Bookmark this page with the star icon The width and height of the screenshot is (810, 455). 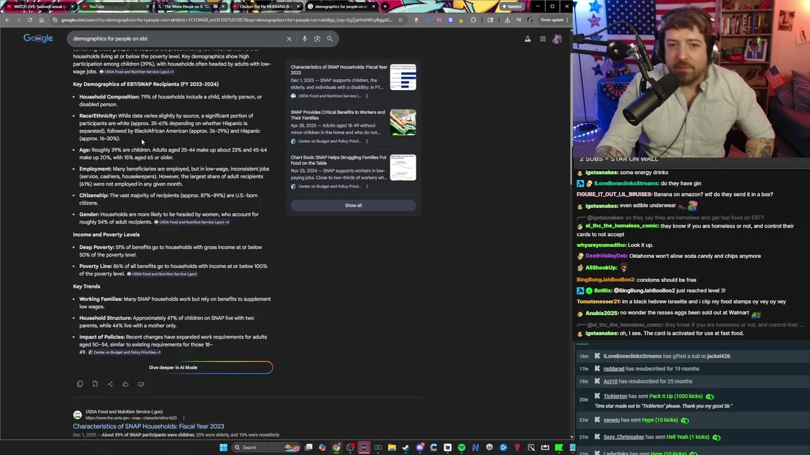point(400,20)
